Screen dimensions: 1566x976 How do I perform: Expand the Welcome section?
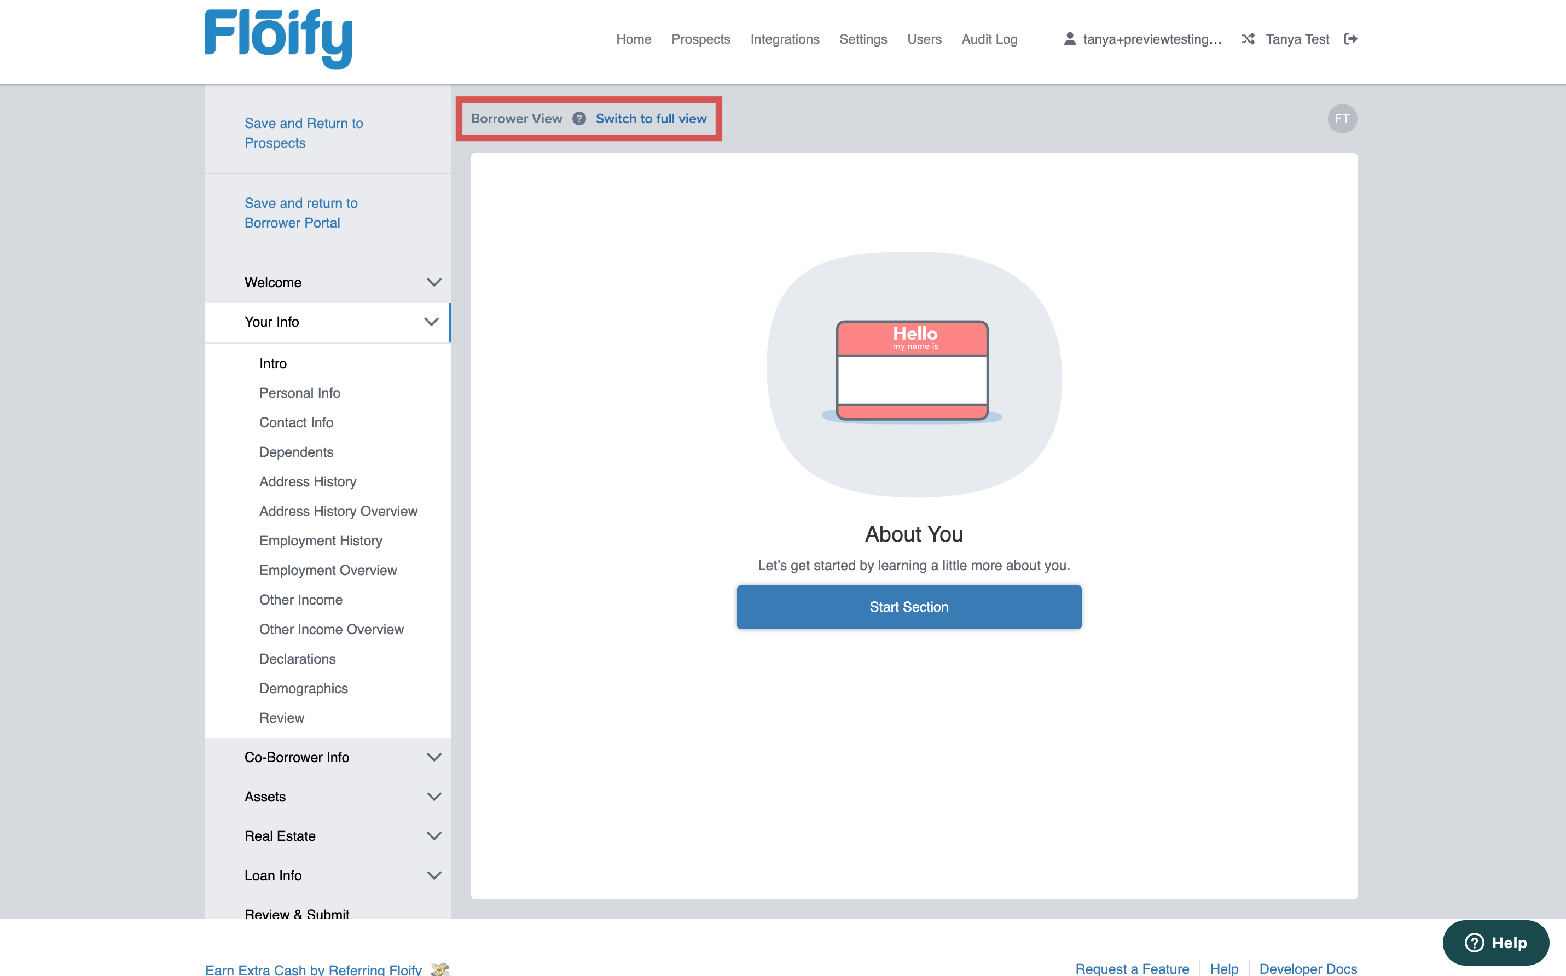434,283
